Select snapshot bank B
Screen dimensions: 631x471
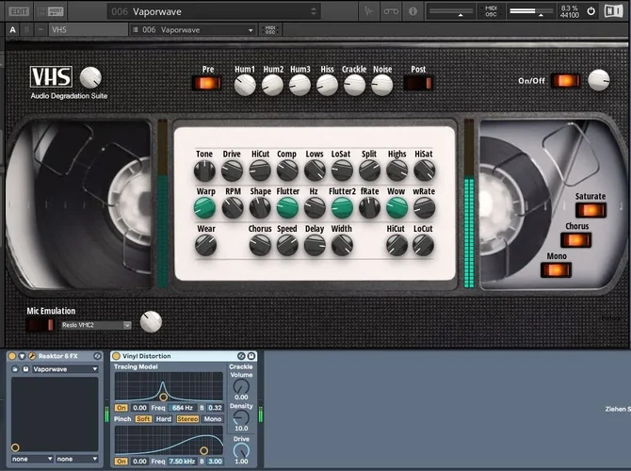(26, 30)
